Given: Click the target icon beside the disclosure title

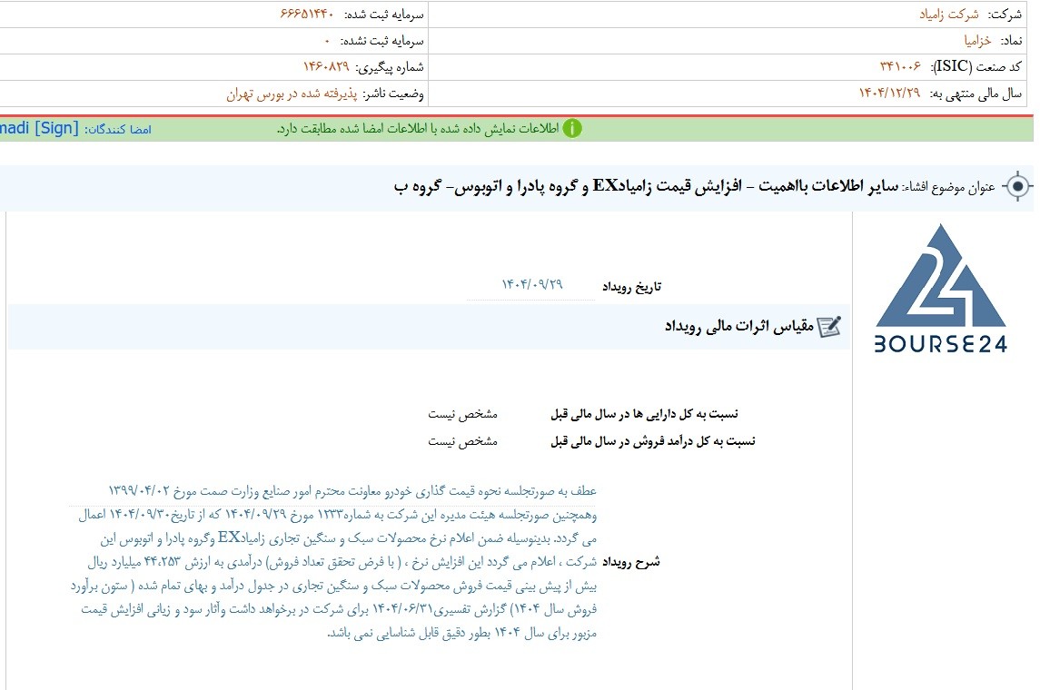Looking at the screenshot, I should (1018, 186).
